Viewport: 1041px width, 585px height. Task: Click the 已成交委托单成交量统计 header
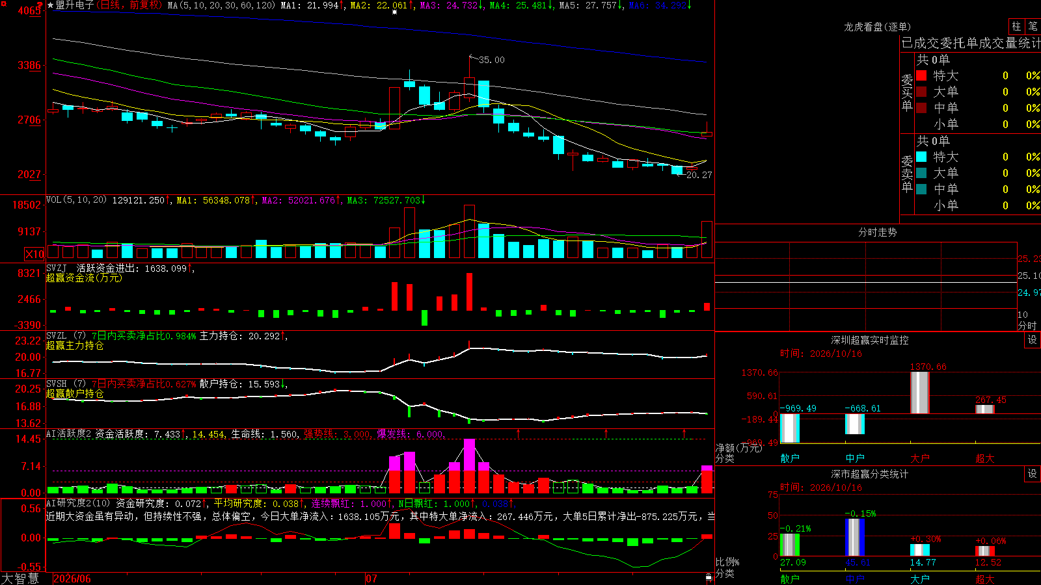pos(971,43)
